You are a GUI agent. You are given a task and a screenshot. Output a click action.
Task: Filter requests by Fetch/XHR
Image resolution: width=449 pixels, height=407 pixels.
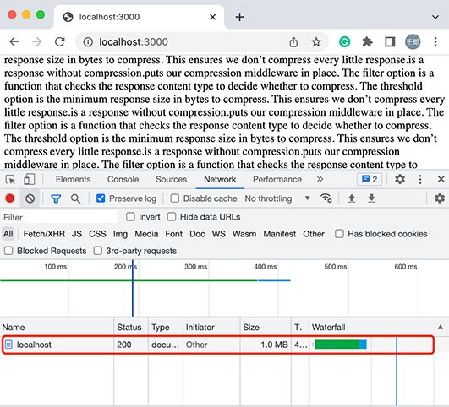click(44, 234)
